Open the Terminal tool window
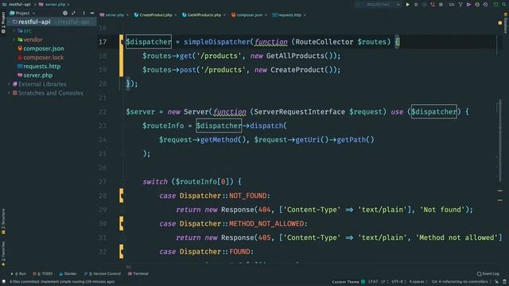This screenshot has height=286, width=509. tap(138, 273)
